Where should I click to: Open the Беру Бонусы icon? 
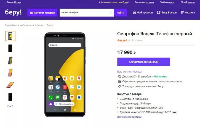pos(158,12)
